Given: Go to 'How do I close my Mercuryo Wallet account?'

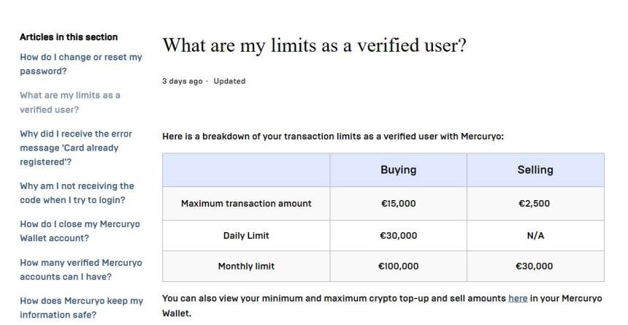Looking at the screenshot, I should [80, 231].
